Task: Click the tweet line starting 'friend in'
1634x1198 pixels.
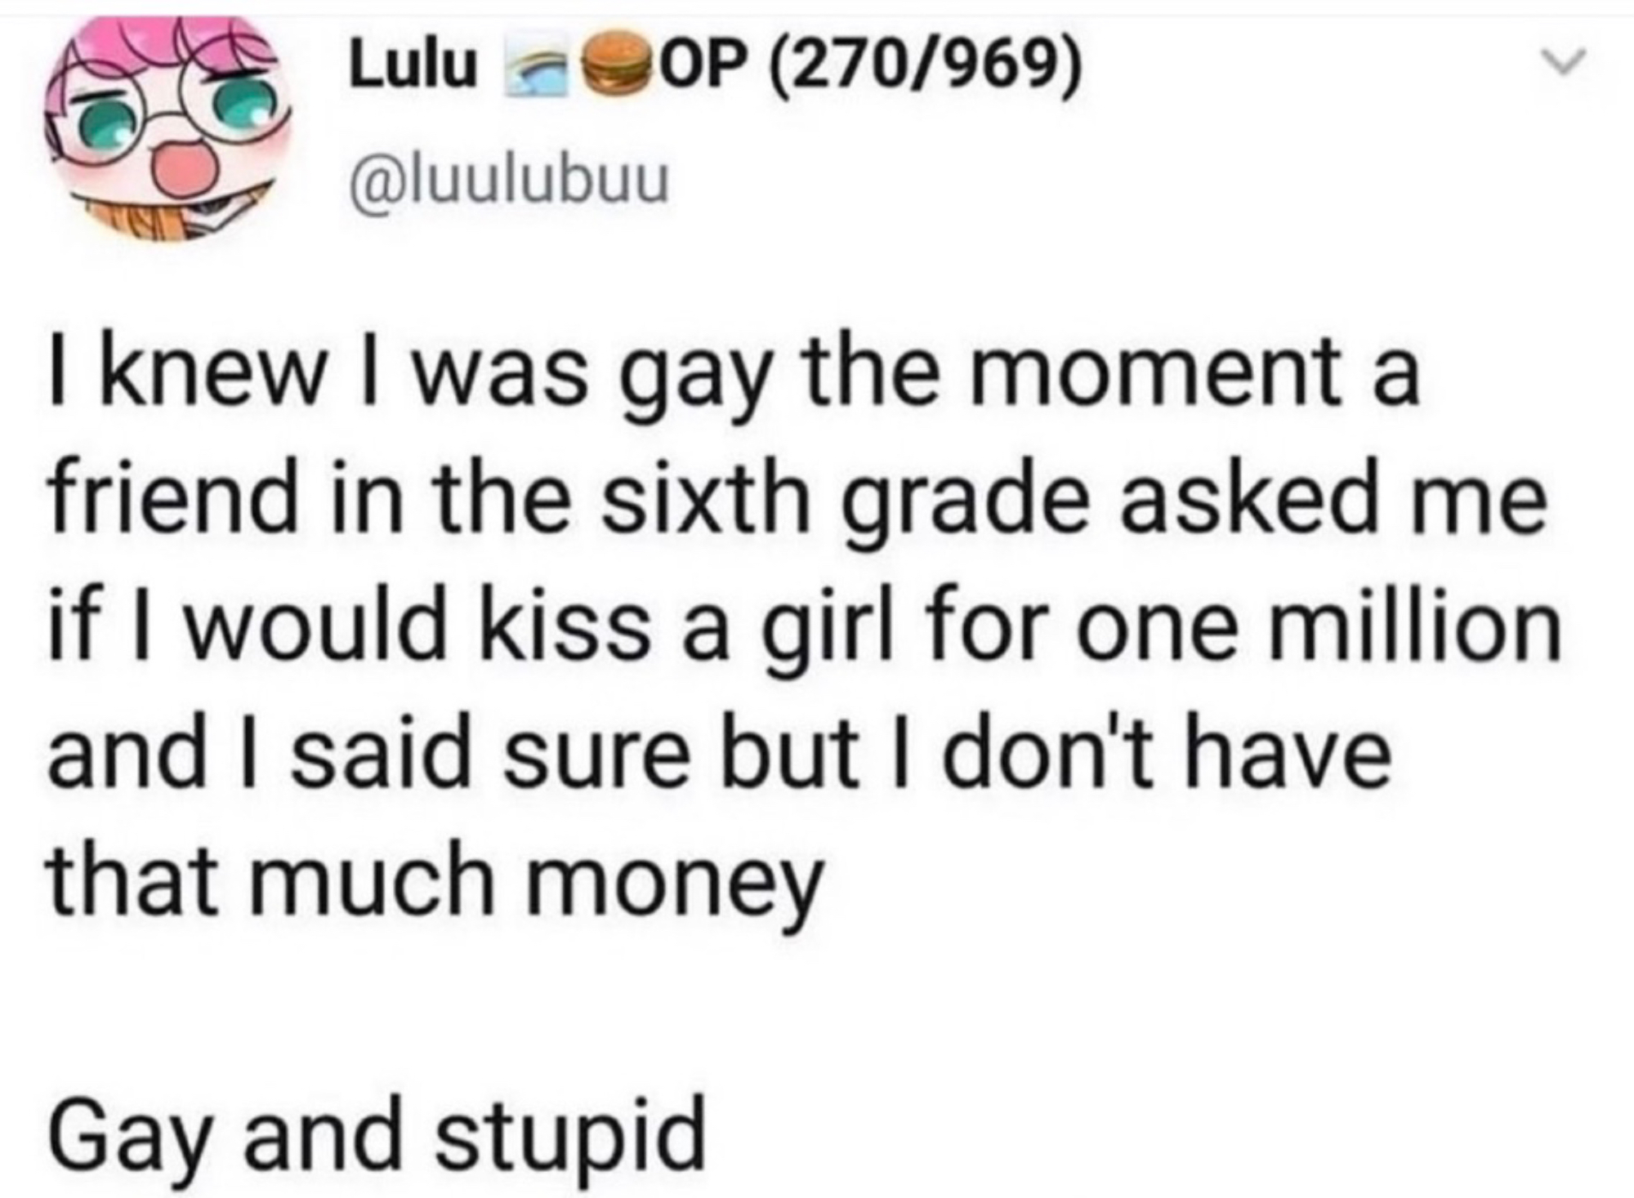Action: click(798, 500)
